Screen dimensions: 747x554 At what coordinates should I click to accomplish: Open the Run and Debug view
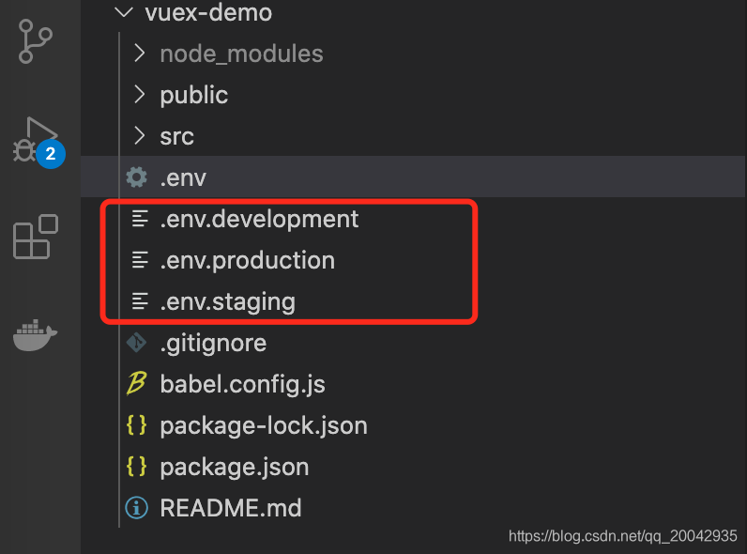tap(34, 139)
